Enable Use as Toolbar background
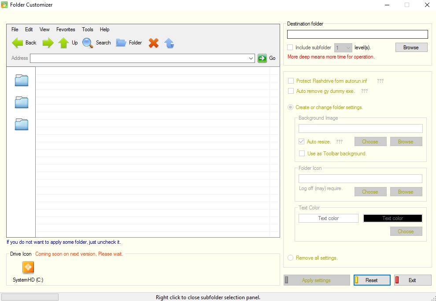 302,154
